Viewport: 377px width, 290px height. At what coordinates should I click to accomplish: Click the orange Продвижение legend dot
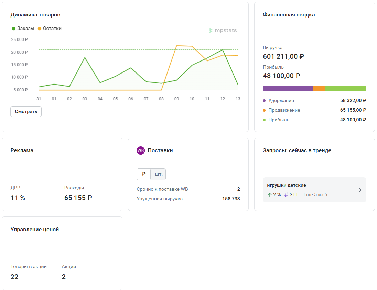(264, 110)
